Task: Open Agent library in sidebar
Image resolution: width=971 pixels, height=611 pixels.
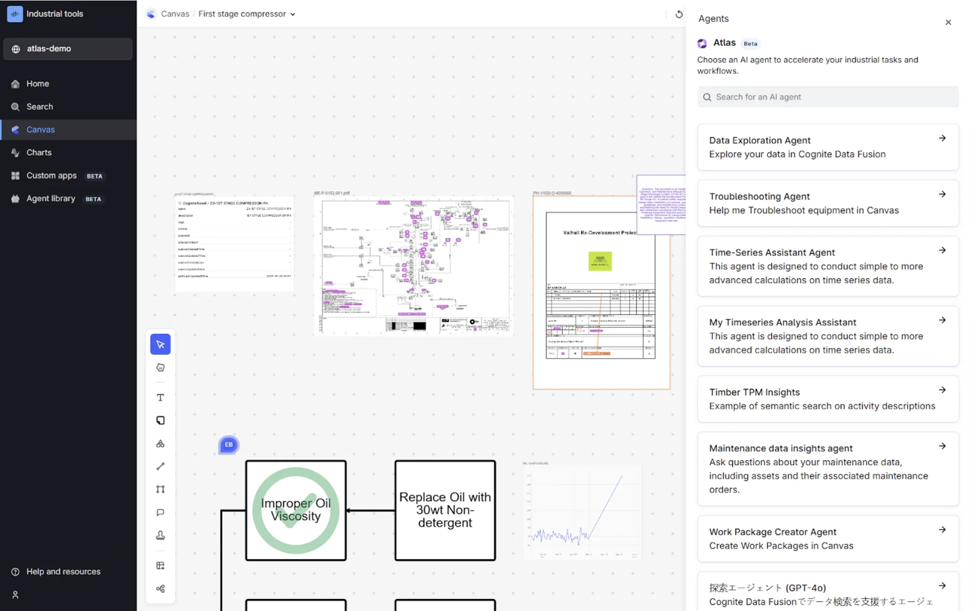Action: (68, 199)
